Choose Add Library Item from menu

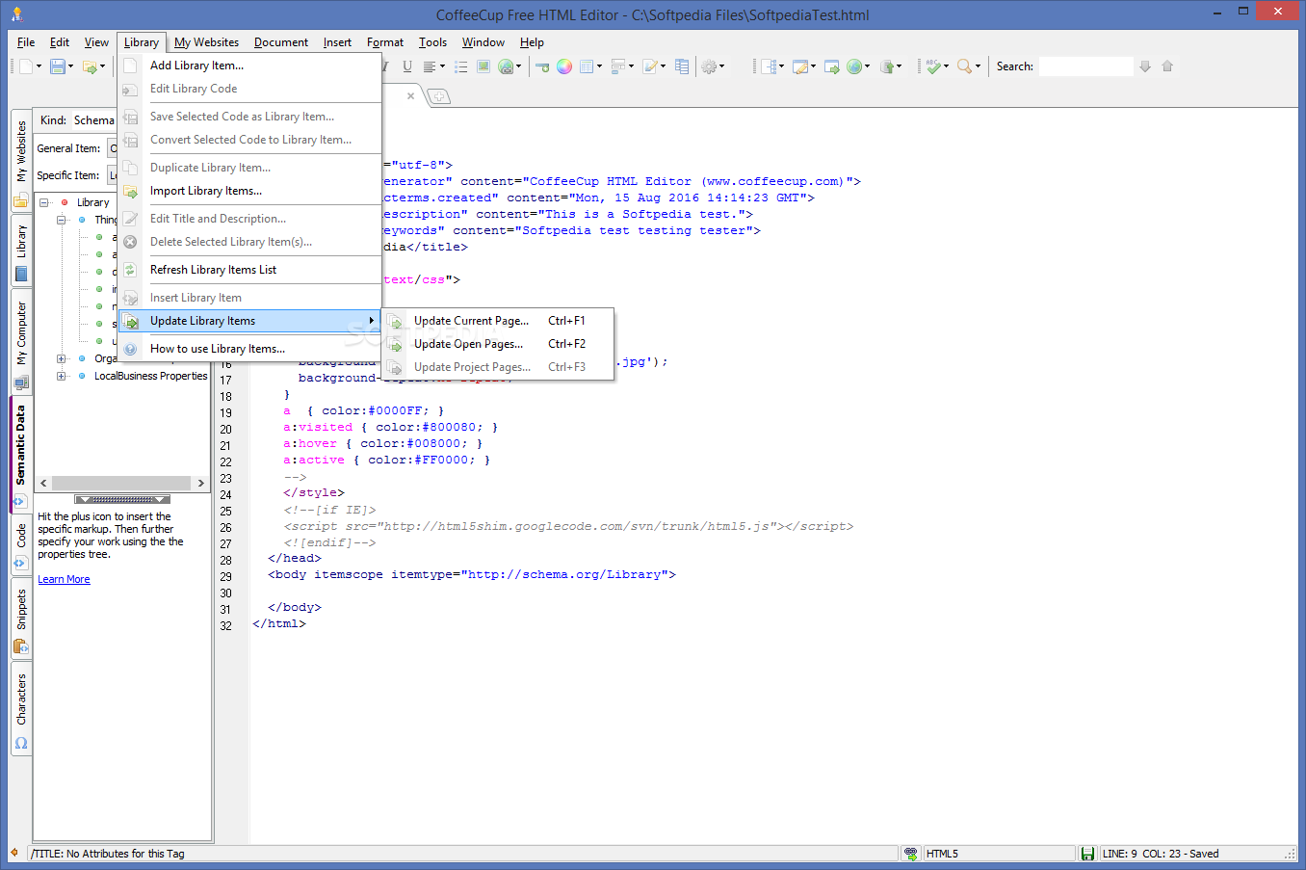(250, 66)
